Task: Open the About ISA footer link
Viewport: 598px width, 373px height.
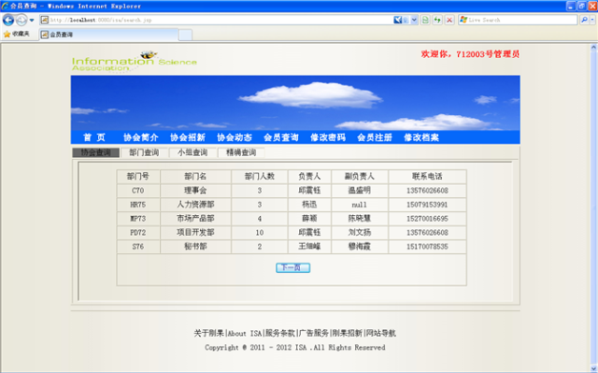Action: pos(245,333)
